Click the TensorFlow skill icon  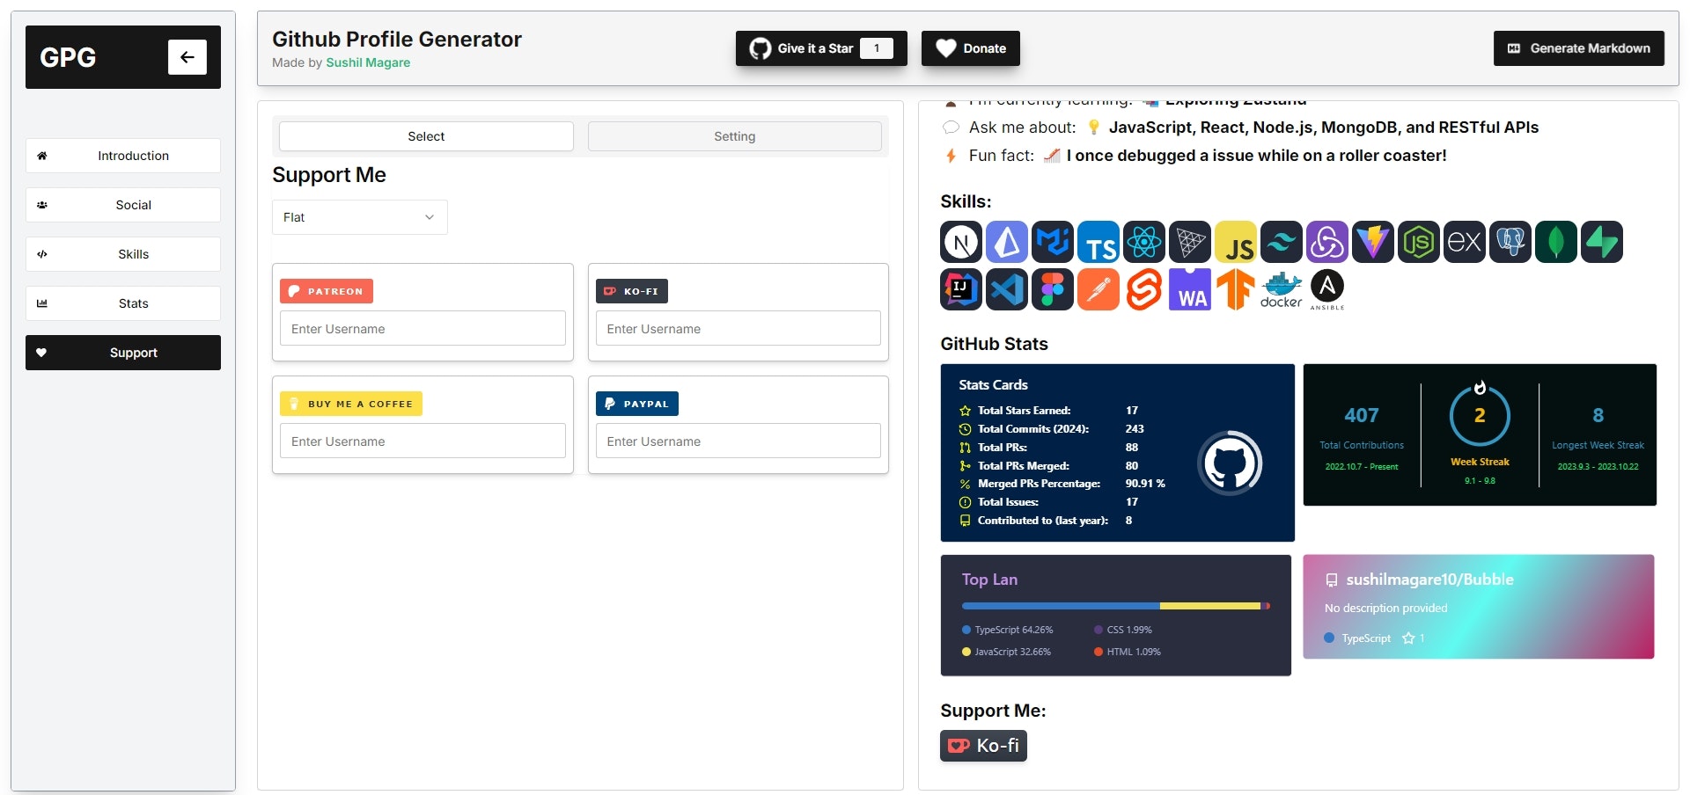tap(1236, 289)
